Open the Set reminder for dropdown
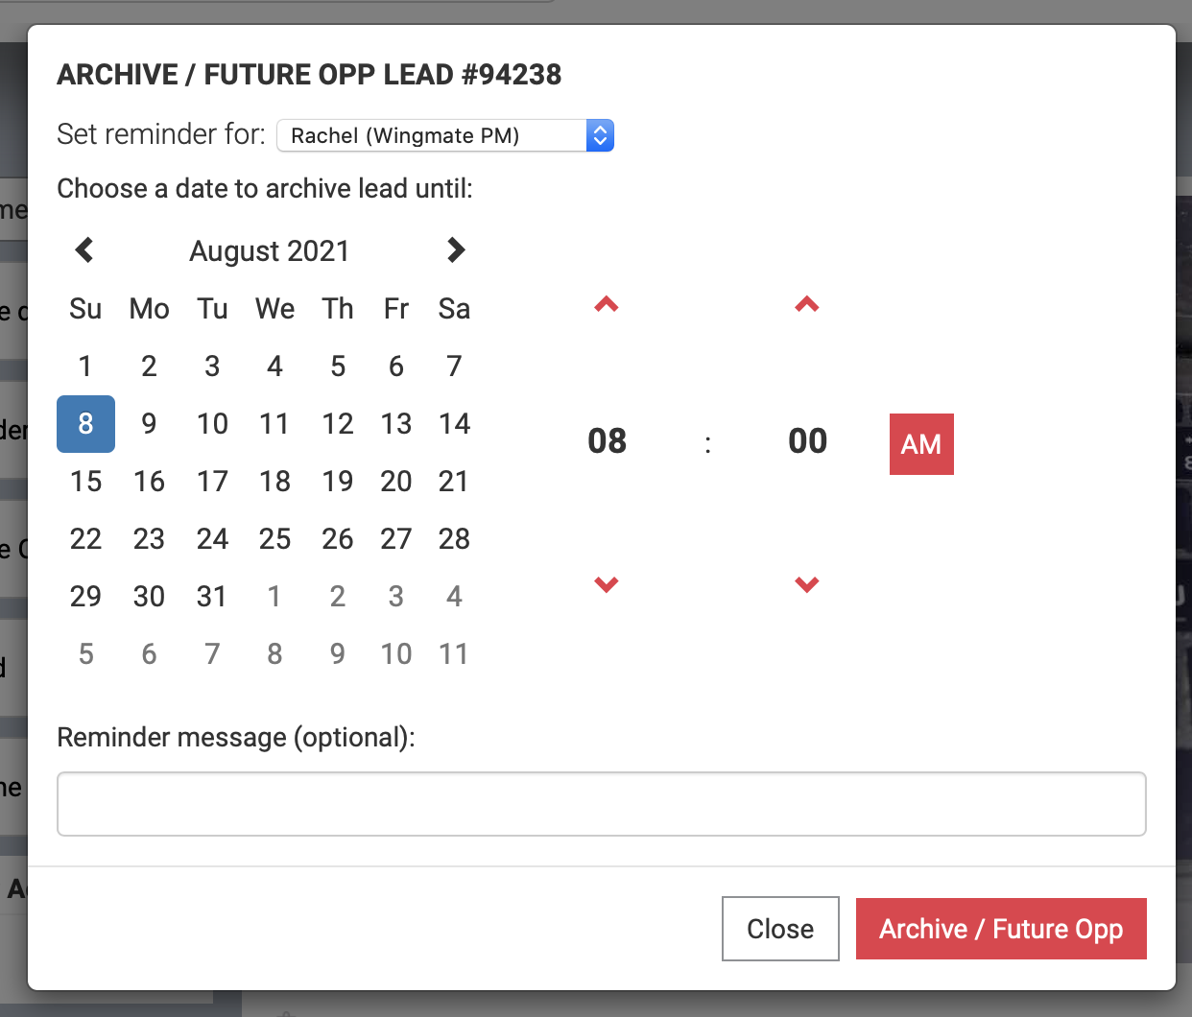This screenshot has height=1017, width=1192. [x=445, y=135]
